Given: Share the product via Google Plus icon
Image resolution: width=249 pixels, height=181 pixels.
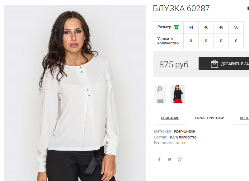Looking at the screenshot, I should click(x=180, y=159).
